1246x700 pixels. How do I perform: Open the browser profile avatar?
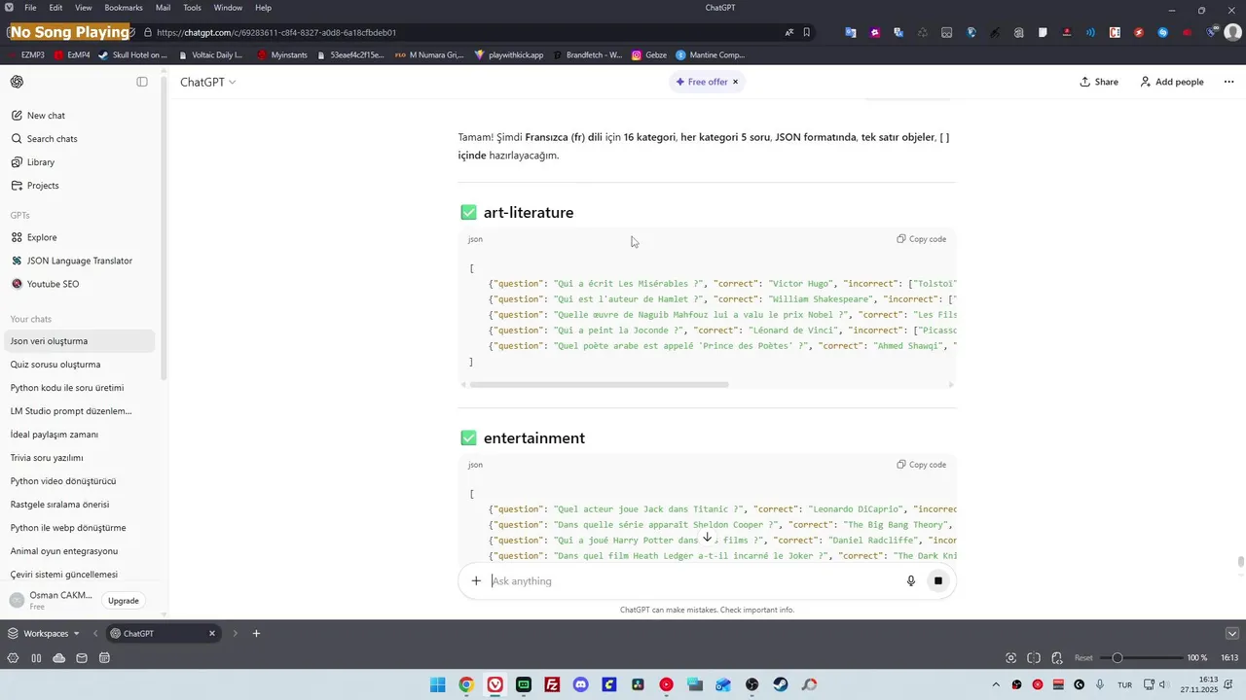1232,32
